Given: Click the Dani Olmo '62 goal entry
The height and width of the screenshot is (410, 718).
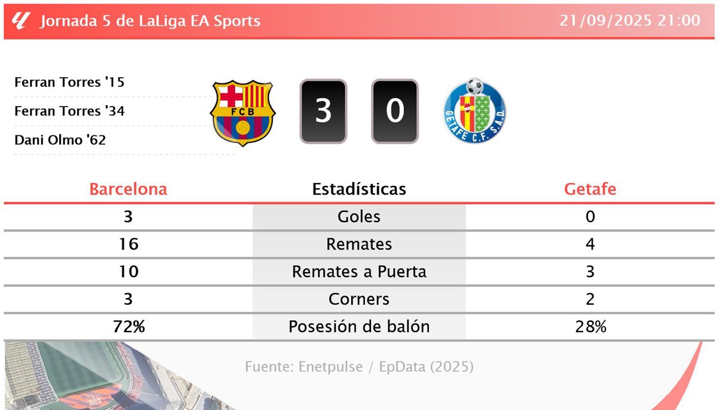Looking at the screenshot, I should [x=60, y=140].
